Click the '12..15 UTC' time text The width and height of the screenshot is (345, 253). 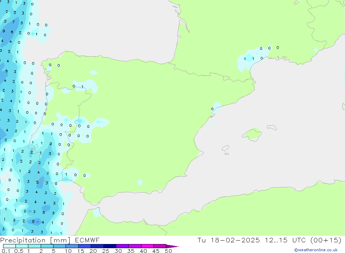tap(285, 240)
